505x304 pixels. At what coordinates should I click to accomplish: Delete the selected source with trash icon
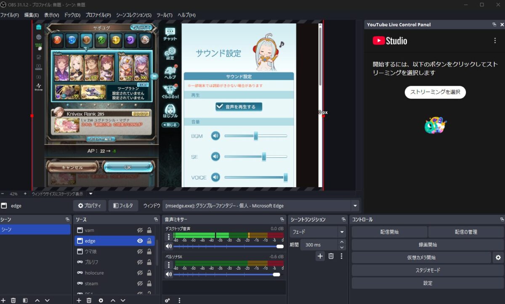[89, 300]
